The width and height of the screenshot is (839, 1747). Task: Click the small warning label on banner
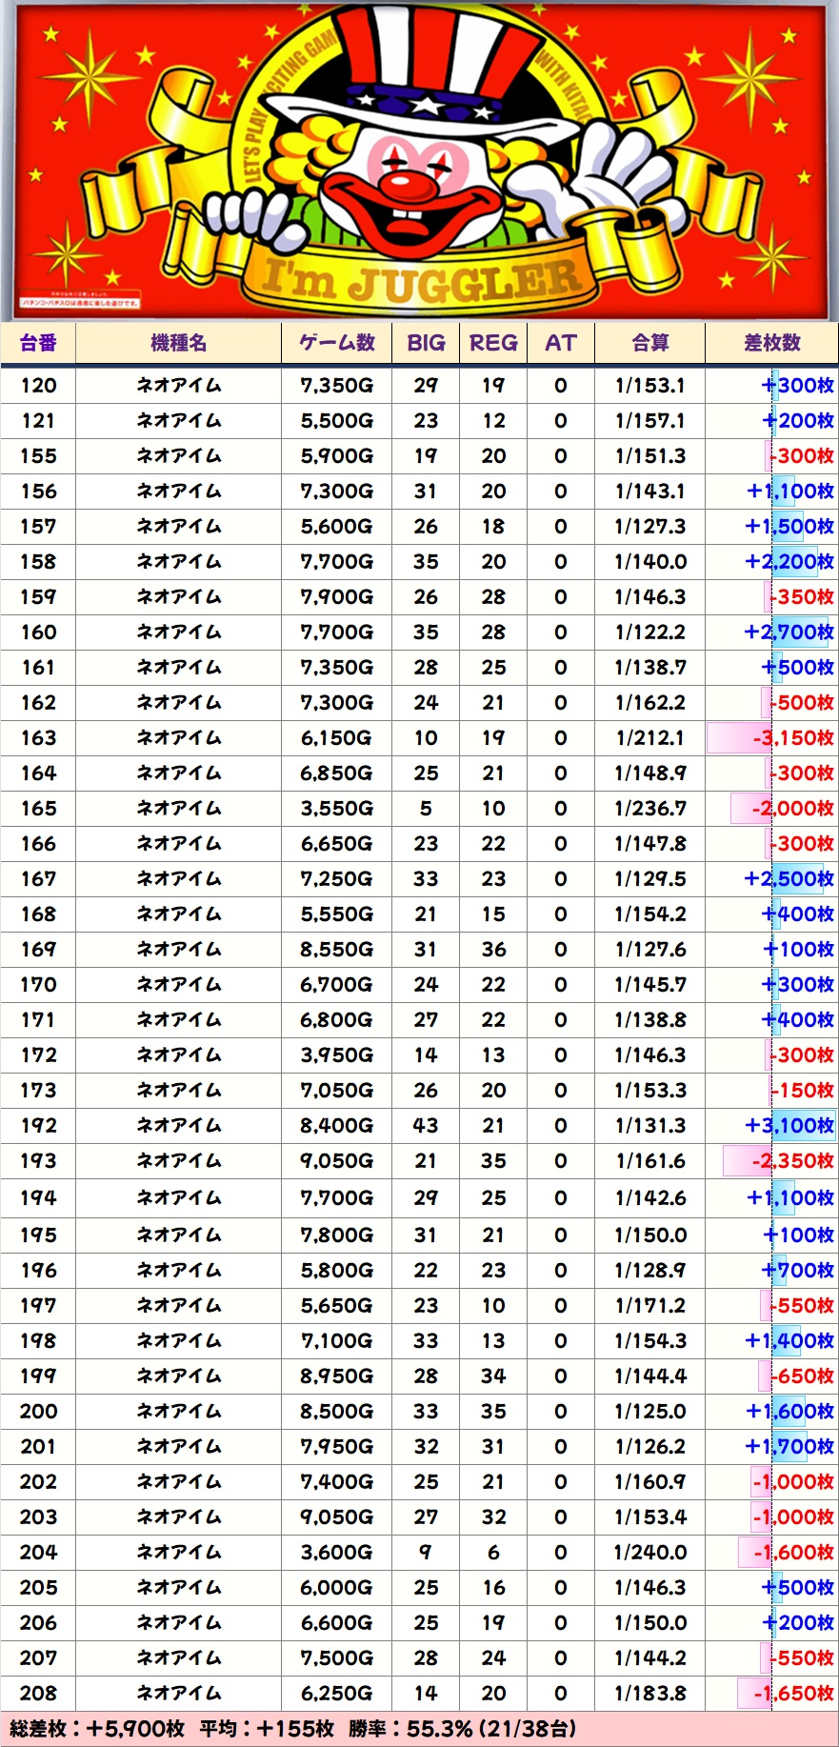coord(81,302)
